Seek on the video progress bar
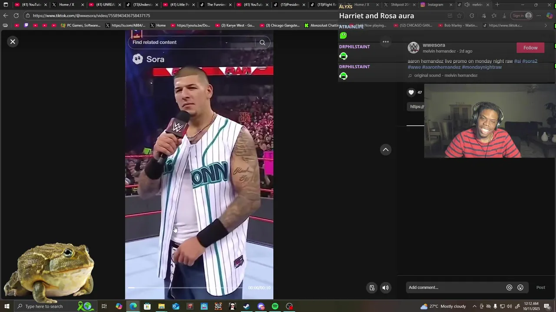The image size is (556, 312). tap(186, 288)
